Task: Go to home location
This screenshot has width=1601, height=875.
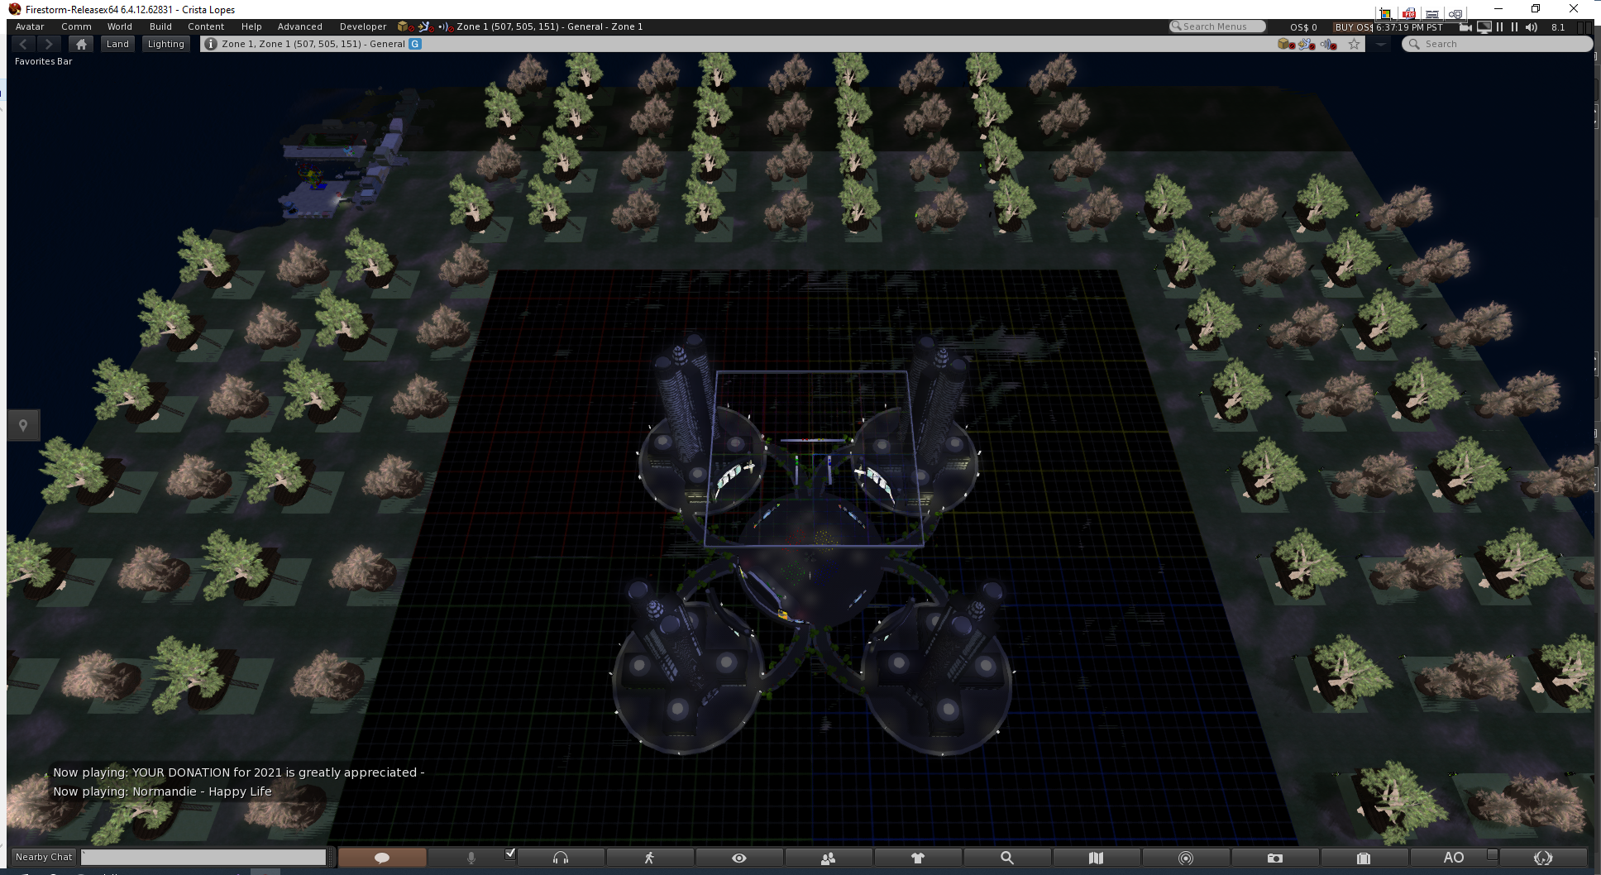Action: pos(81,44)
